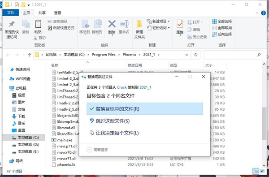
Task: Open Videos folder in sidebar
Action: [19, 95]
